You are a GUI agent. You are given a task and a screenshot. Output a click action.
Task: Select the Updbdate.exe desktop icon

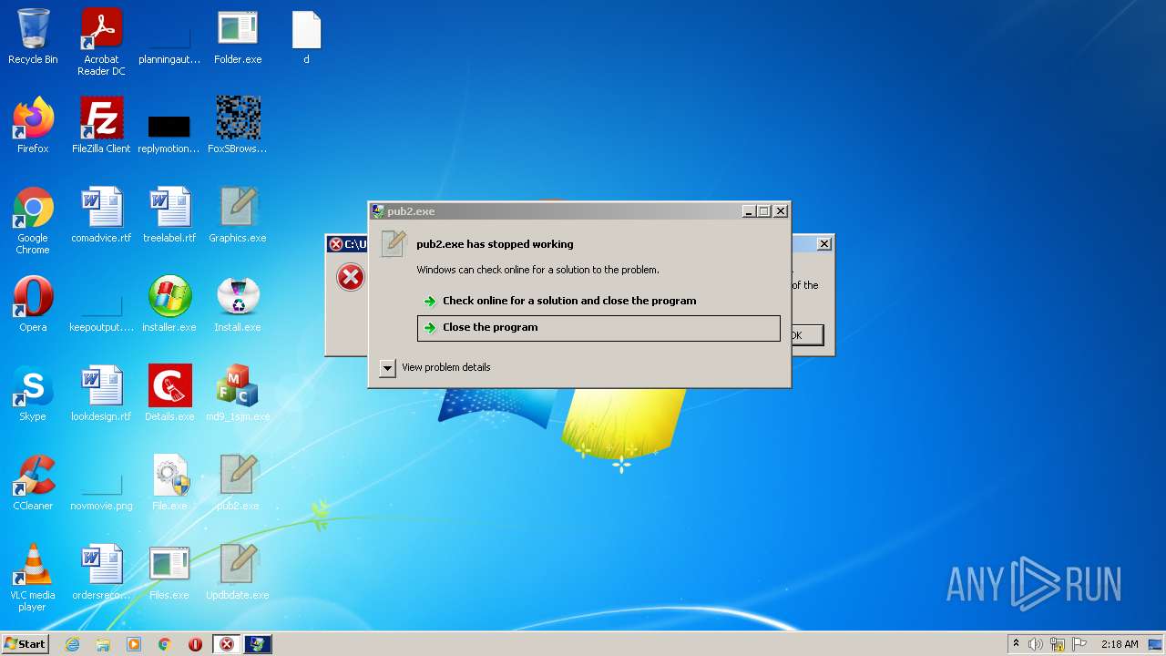[x=238, y=572]
